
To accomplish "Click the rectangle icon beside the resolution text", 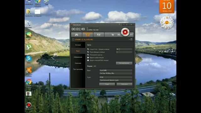I will [73, 40].
